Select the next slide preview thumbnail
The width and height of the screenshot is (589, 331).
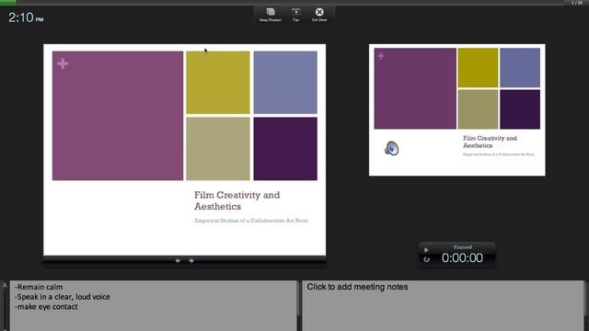pos(457,110)
